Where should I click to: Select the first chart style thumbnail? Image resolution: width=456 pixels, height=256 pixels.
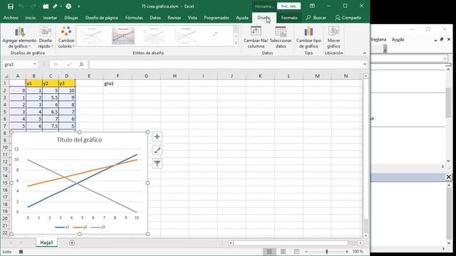tap(92, 36)
